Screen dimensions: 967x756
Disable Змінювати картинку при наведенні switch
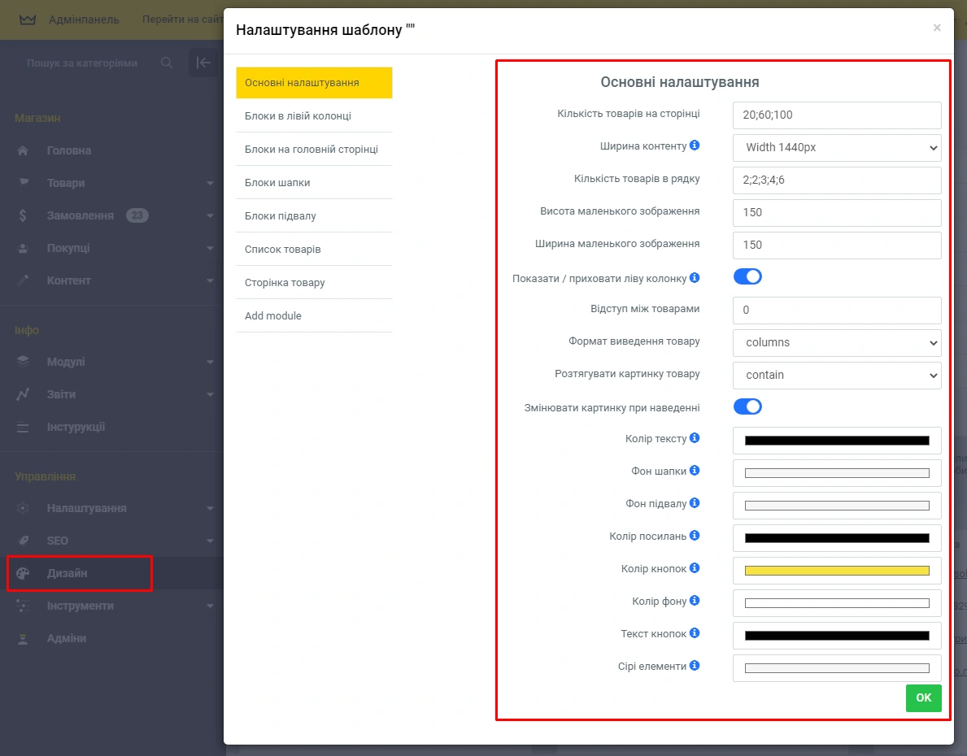click(x=747, y=406)
